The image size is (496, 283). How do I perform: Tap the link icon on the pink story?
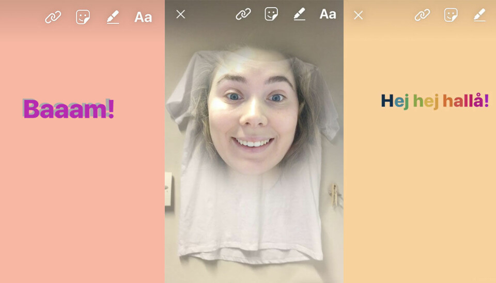(53, 17)
